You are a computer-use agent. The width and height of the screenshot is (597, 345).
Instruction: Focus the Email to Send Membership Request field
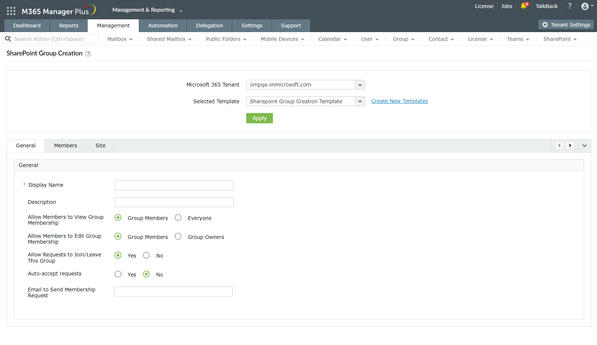point(173,291)
